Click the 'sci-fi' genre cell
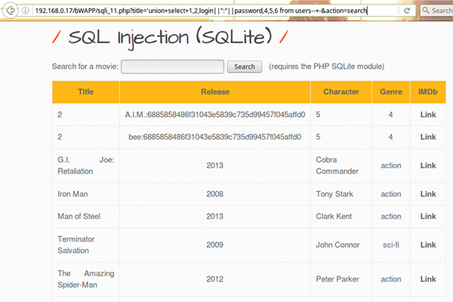 pos(391,245)
